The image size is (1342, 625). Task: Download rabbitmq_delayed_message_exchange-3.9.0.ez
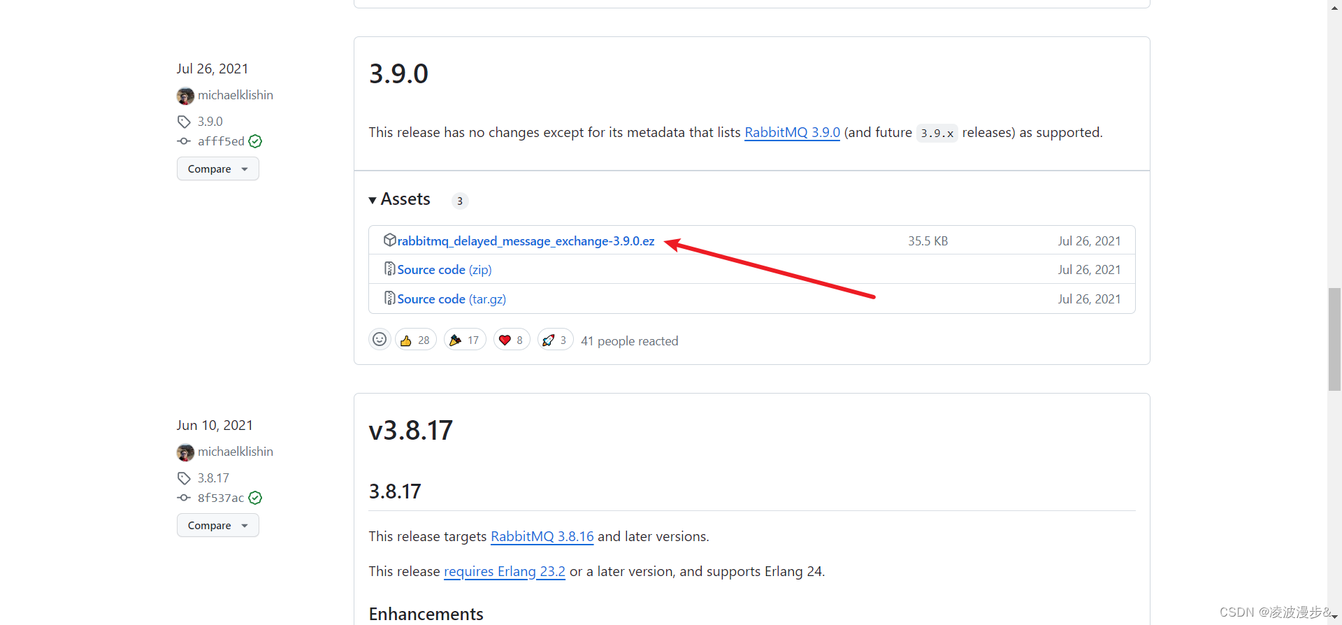526,241
